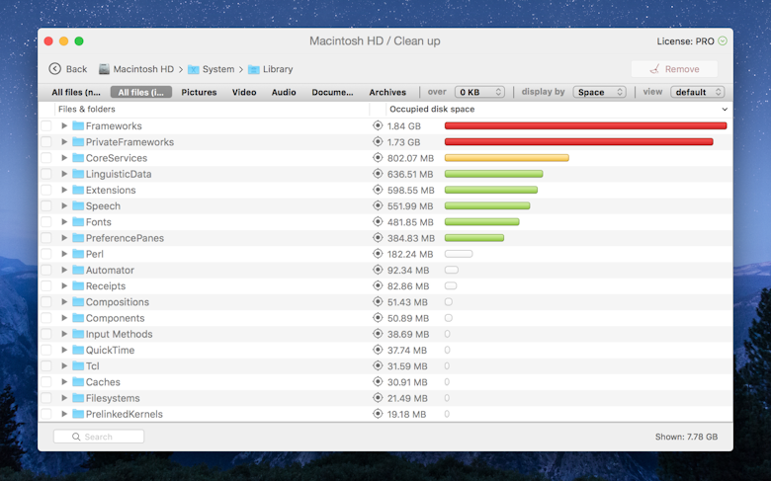Viewport: 771px width, 481px height.
Task: Expand the QuickTime folder triangle
Action: (64, 350)
